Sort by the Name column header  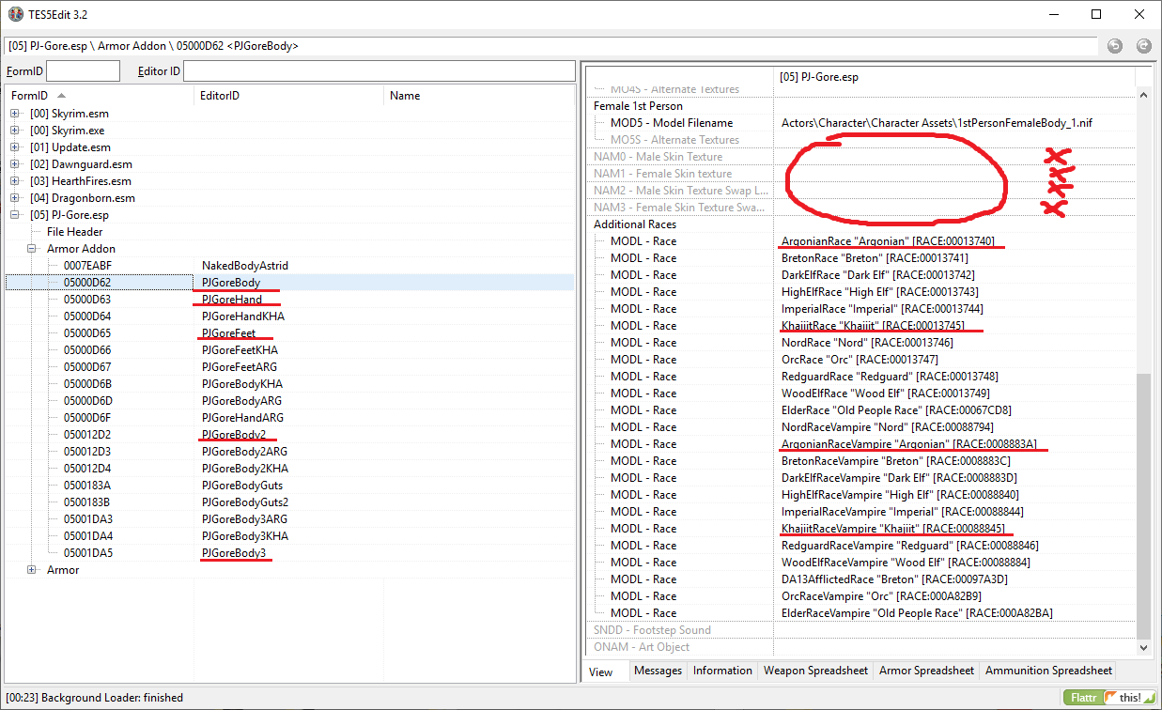point(479,96)
